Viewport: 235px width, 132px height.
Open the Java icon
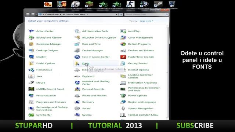pos(31,76)
